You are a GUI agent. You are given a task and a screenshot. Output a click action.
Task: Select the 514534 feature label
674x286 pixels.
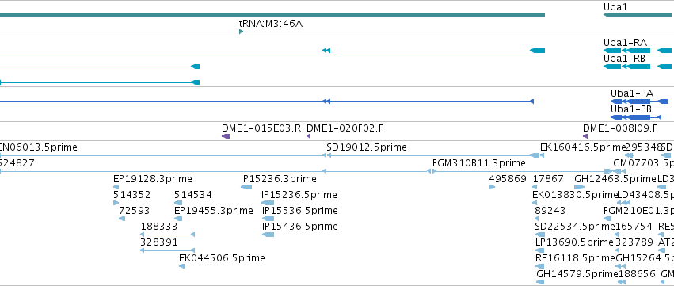[x=193, y=195]
